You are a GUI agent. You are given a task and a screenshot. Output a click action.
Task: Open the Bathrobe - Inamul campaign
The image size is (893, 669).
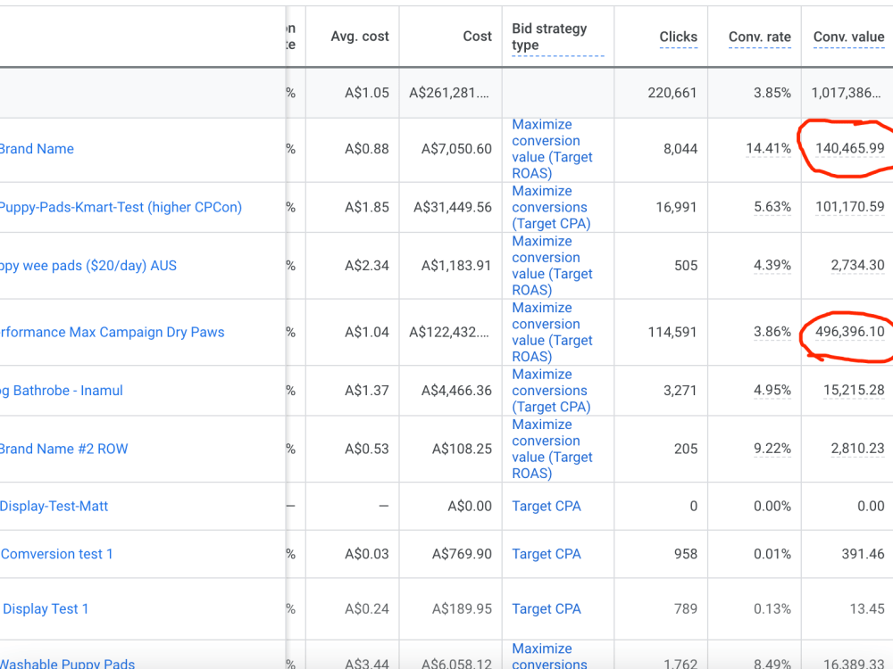[x=62, y=391]
